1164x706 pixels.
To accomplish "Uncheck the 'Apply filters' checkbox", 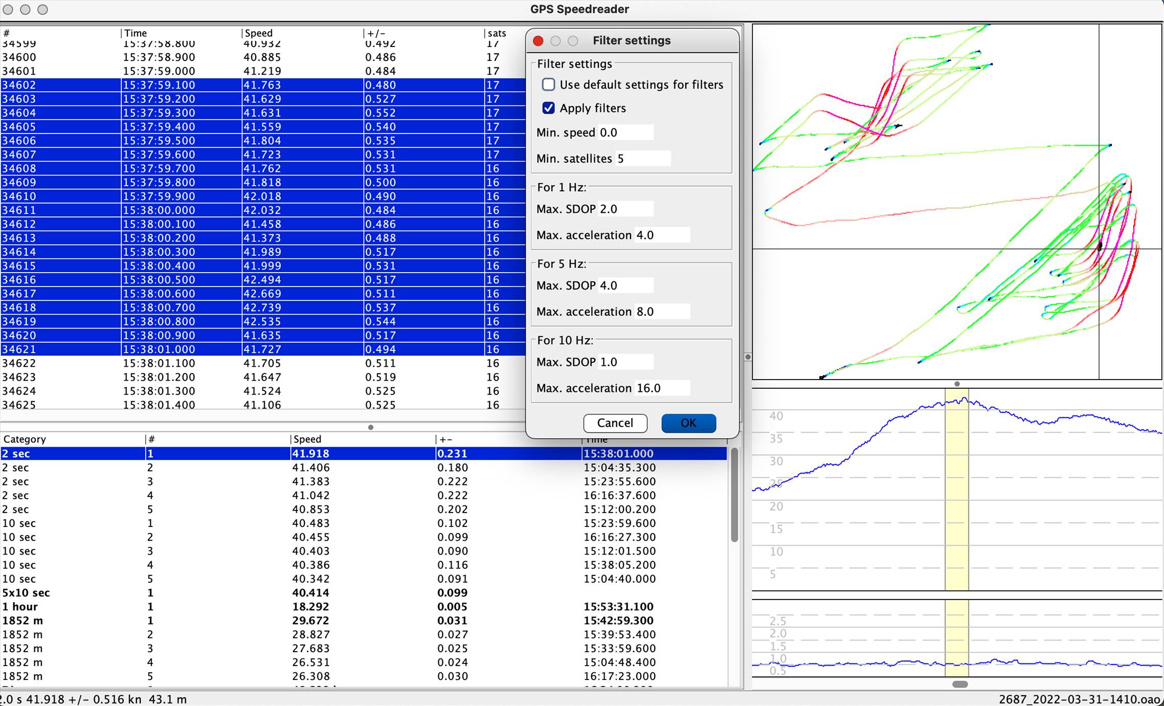I will pos(548,108).
